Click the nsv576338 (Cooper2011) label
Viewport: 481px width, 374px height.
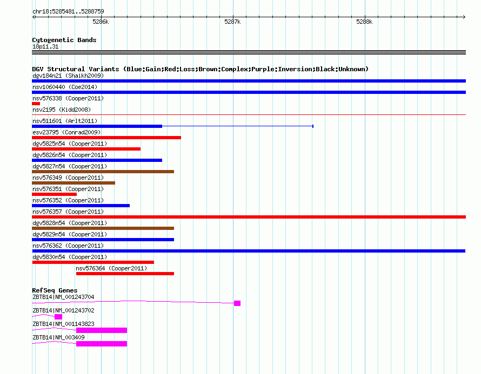68,98
